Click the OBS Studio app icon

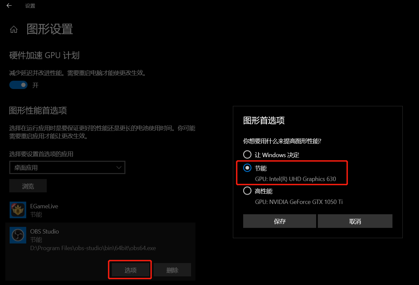point(18,235)
